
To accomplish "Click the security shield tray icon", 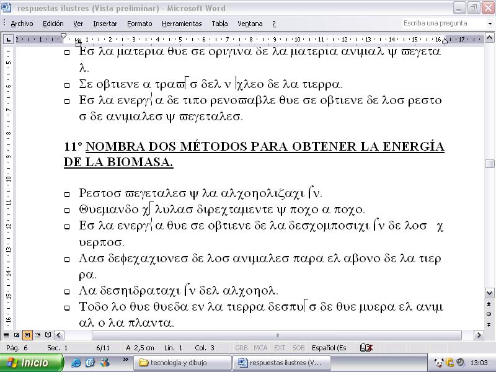I will (x=449, y=363).
